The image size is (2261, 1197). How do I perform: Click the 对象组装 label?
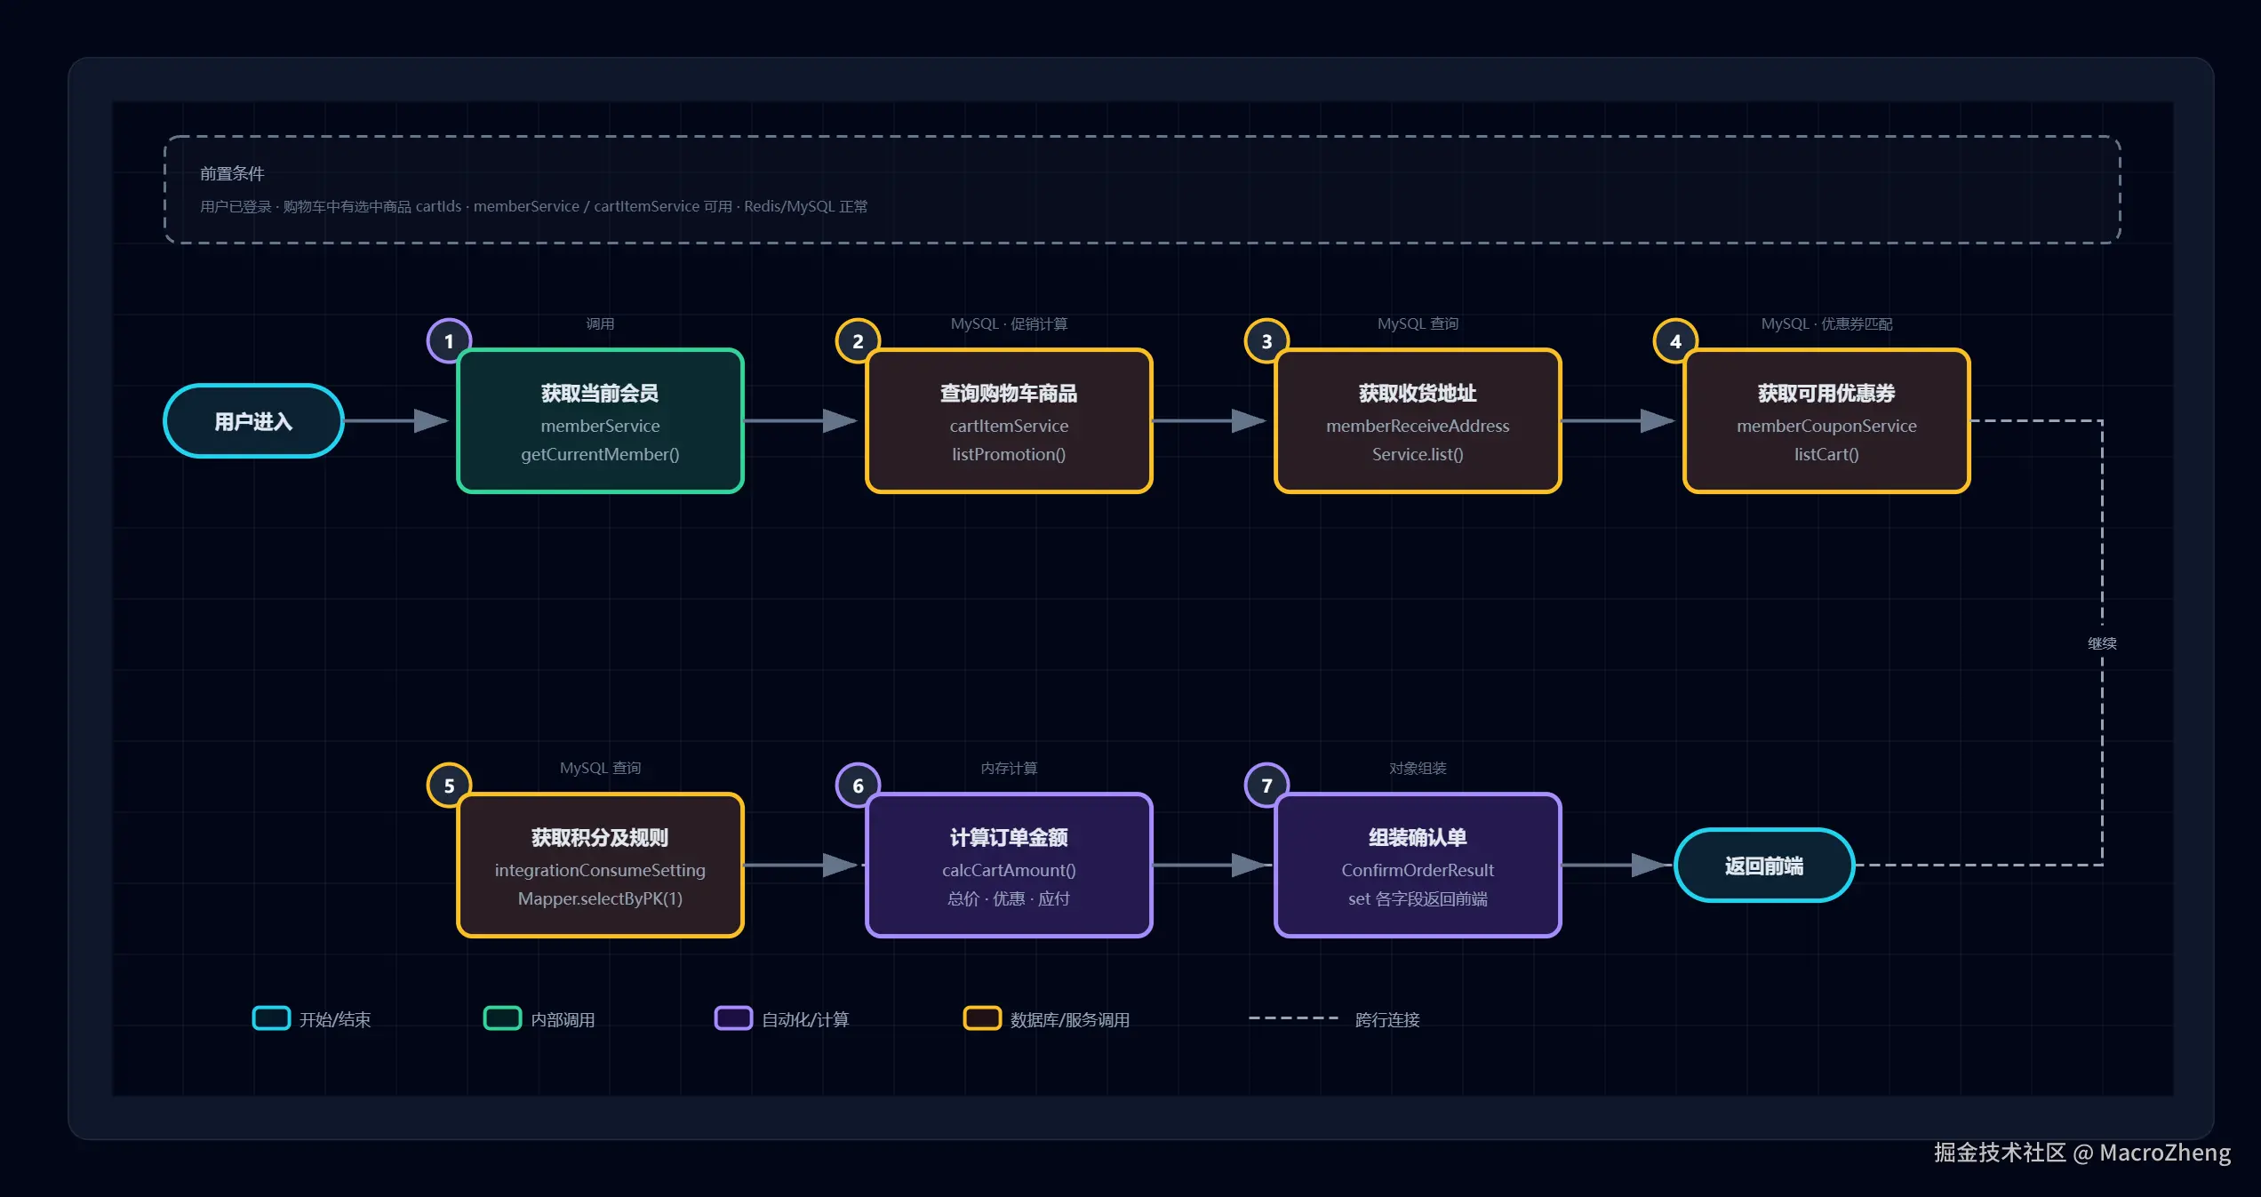tap(1418, 768)
